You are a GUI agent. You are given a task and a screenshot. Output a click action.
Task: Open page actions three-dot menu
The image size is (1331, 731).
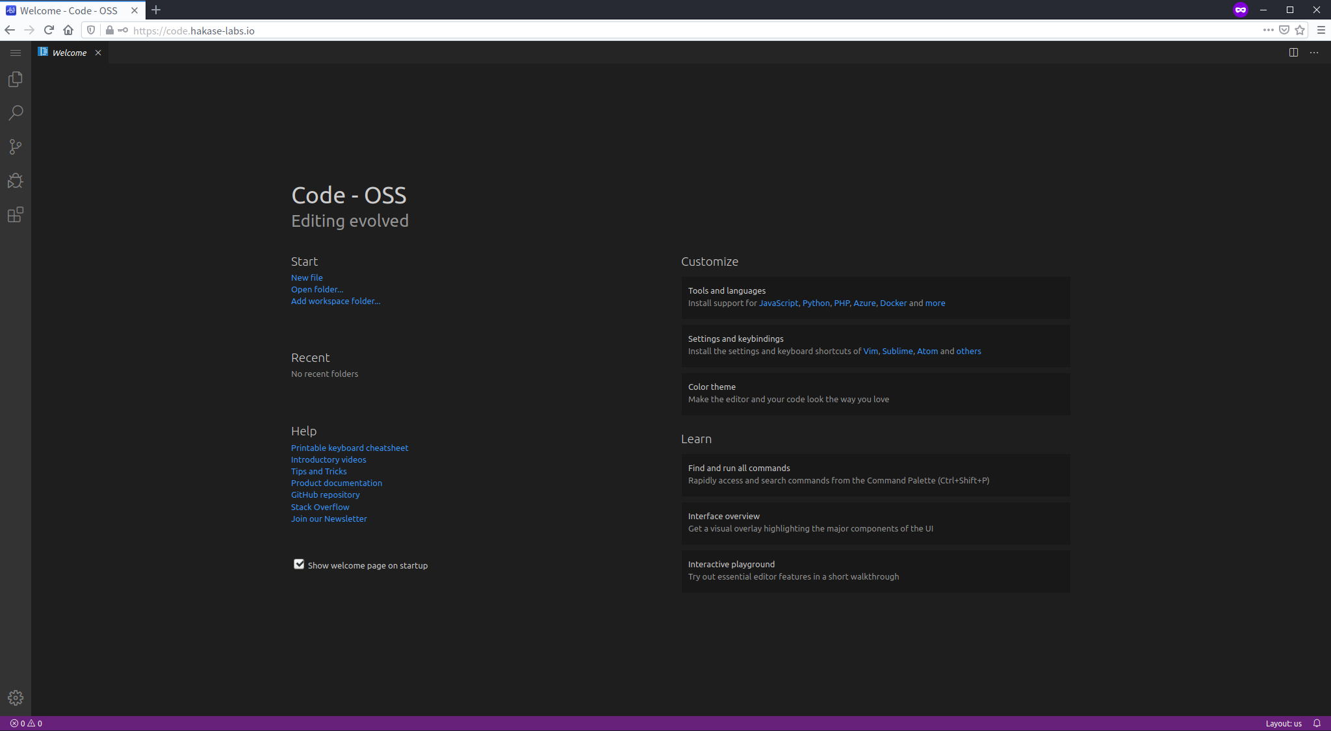(1269, 30)
